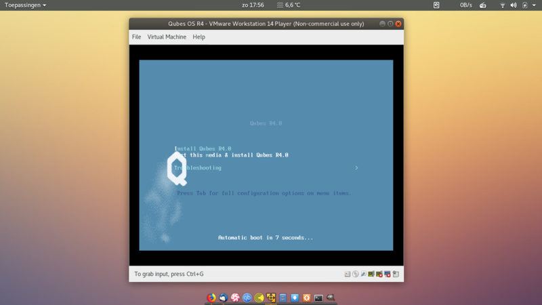The height and width of the screenshot is (305, 542).
Task: Click the radio icon in top panel
Action: (x=483, y=5)
